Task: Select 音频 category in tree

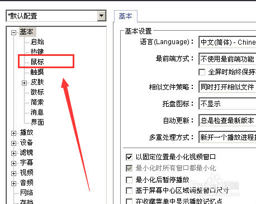Action: (x=27, y=183)
